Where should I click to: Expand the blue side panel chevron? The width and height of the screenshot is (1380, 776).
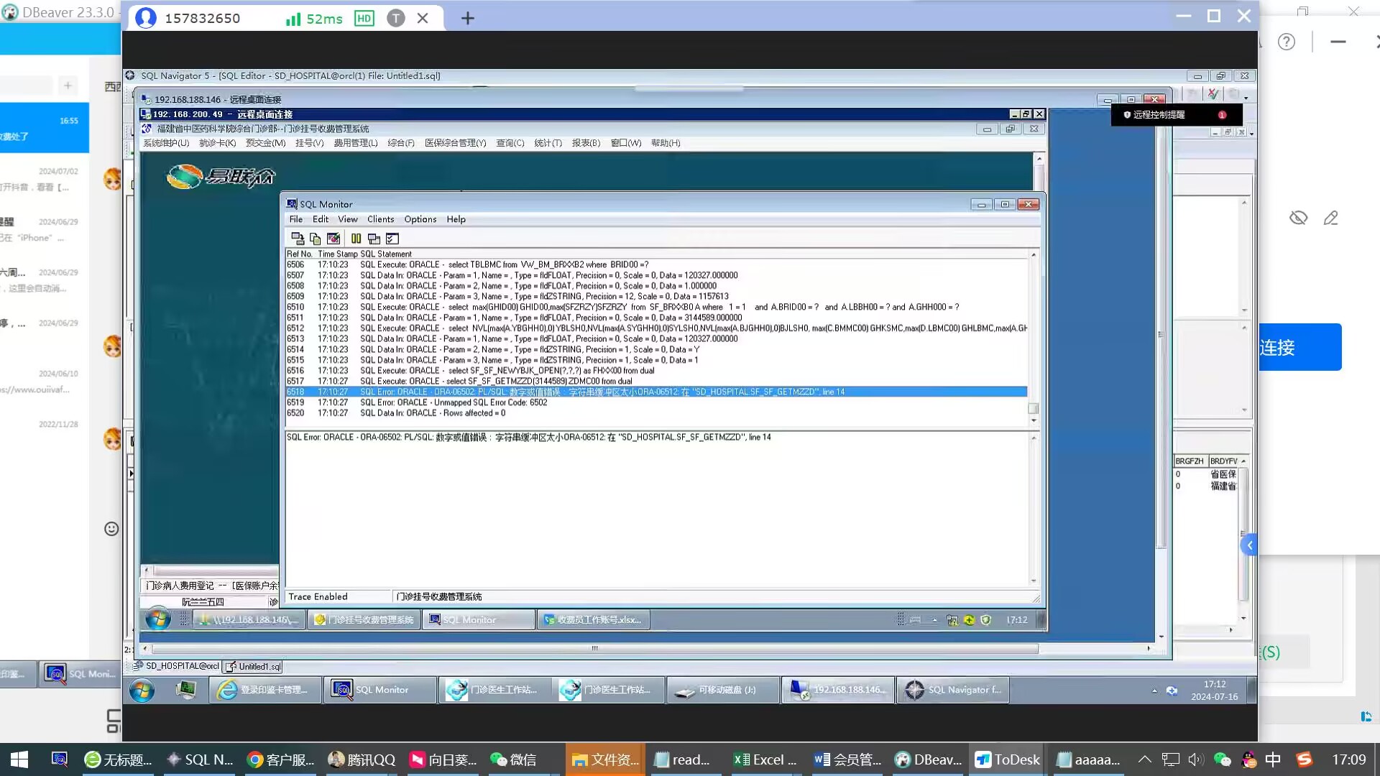(1249, 545)
